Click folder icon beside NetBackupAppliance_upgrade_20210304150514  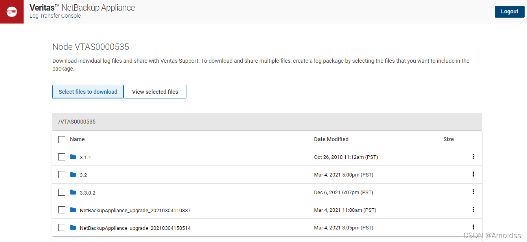pos(73,227)
